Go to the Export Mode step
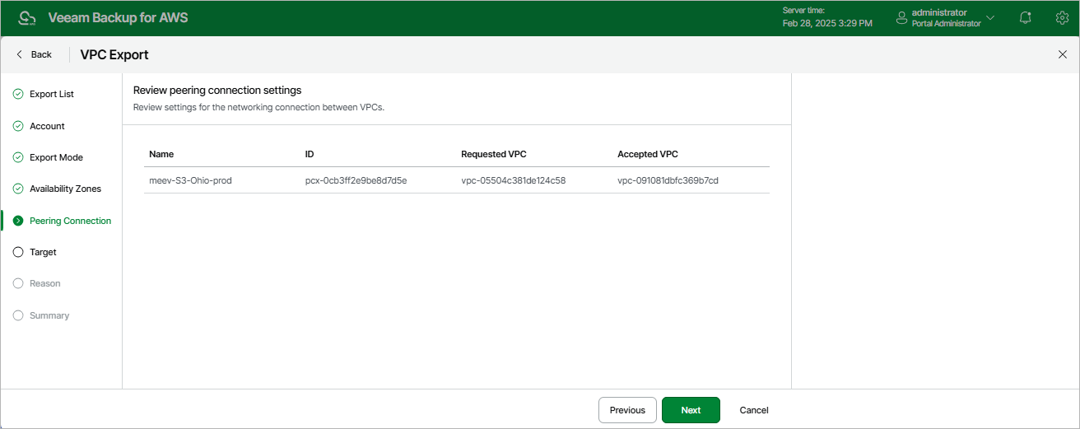 pyautogui.click(x=56, y=157)
